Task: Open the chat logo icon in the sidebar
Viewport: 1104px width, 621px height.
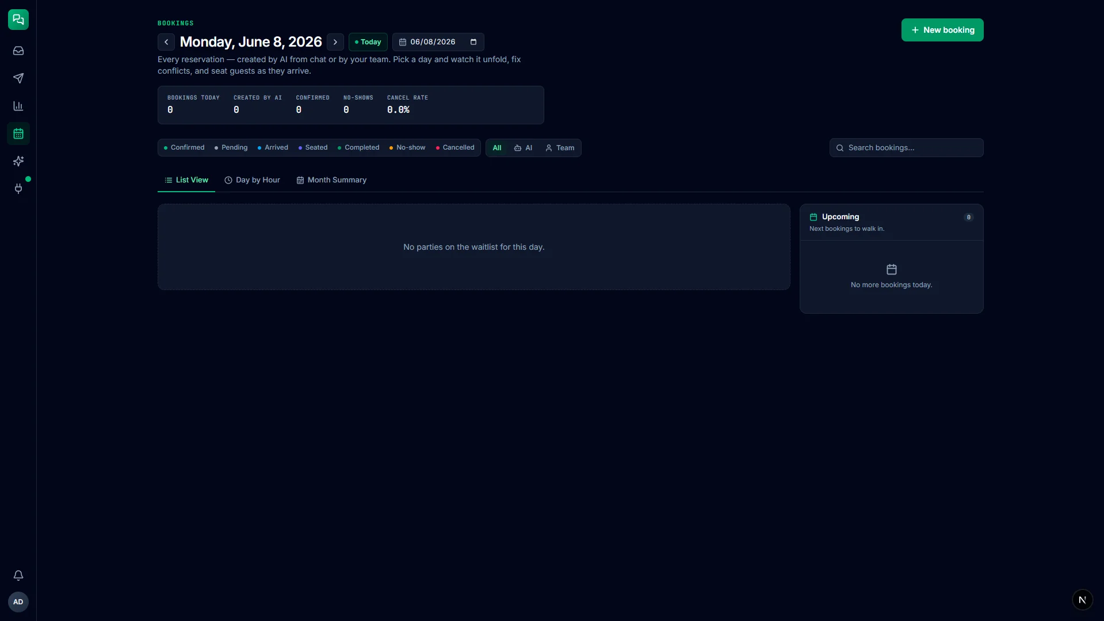Action: (x=18, y=20)
